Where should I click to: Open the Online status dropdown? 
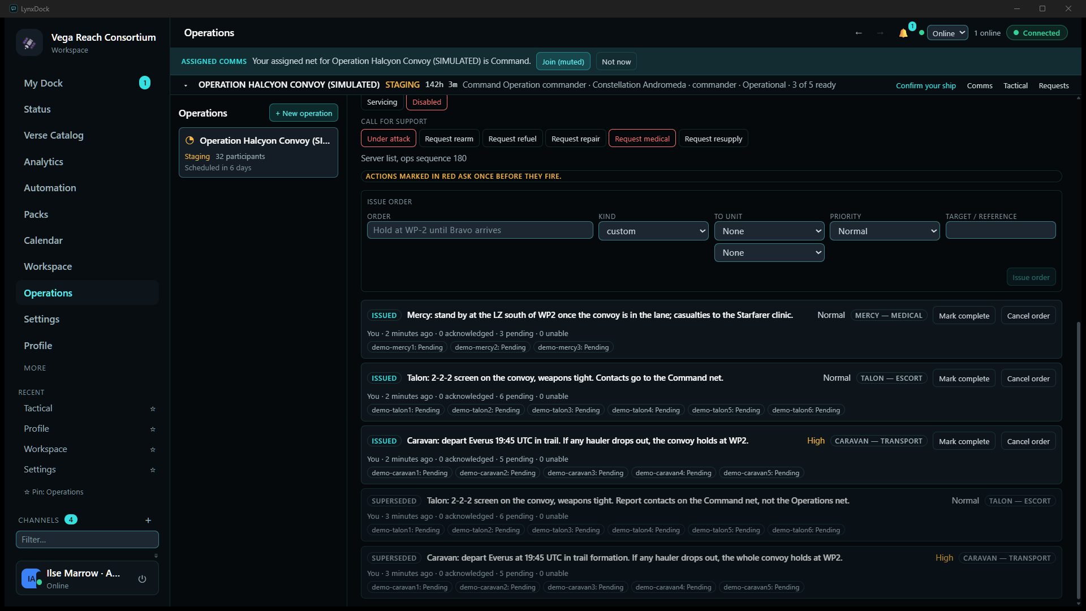[947, 33]
